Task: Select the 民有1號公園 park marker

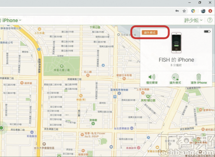Action: pos(148,96)
